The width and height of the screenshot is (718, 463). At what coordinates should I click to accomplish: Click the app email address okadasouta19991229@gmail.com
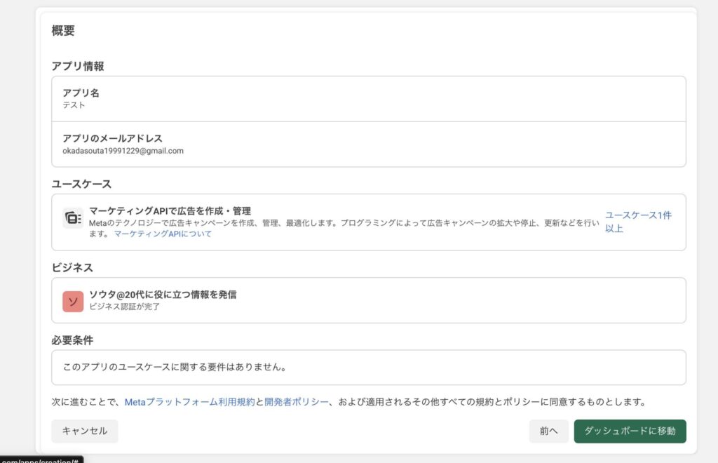[x=123, y=150]
